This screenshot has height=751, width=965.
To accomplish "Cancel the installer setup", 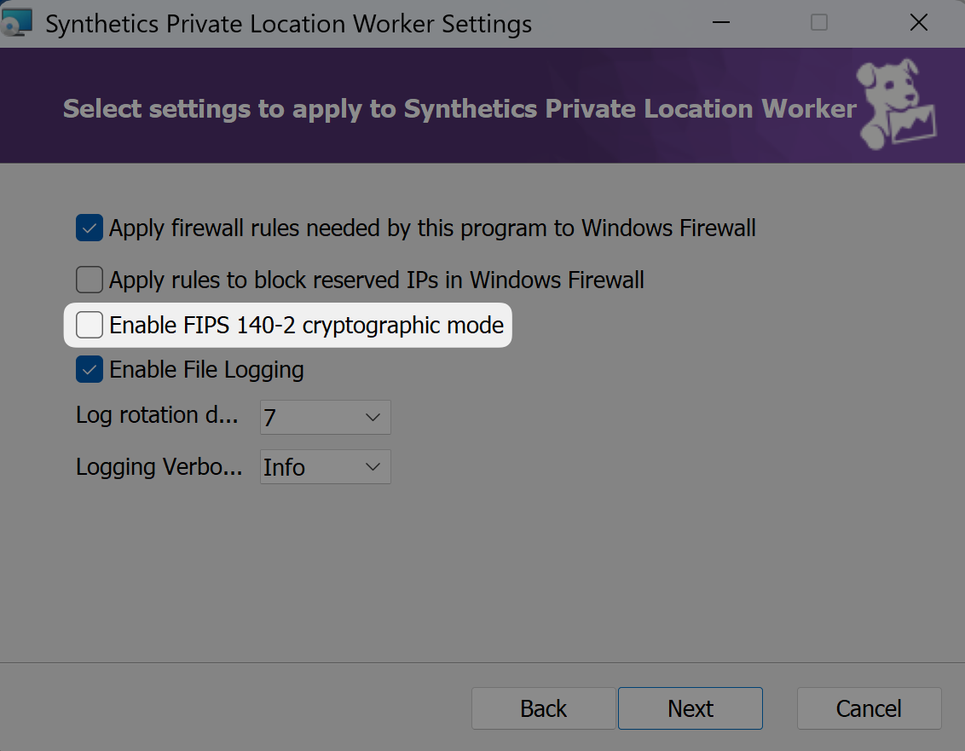I will click(869, 708).
